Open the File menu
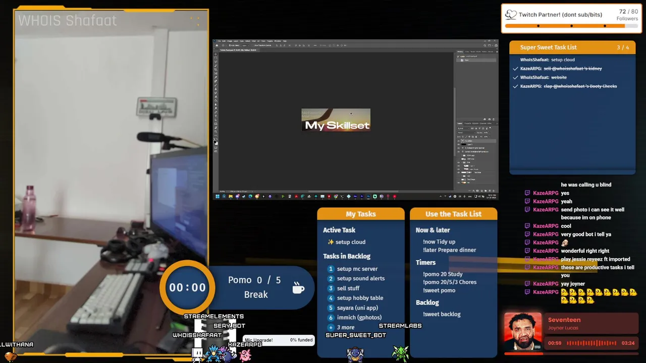The height and width of the screenshot is (363, 646). 219,41
